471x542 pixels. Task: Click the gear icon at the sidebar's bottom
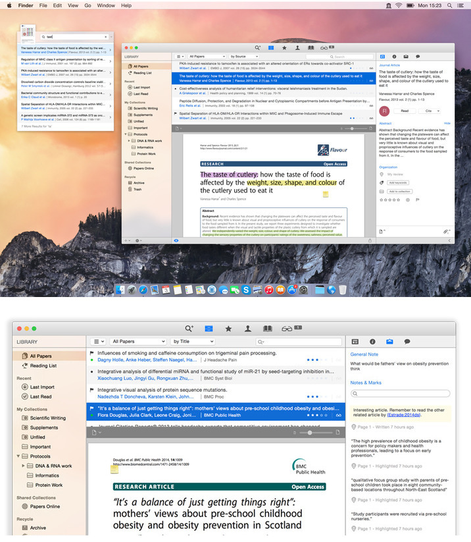coord(137,240)
